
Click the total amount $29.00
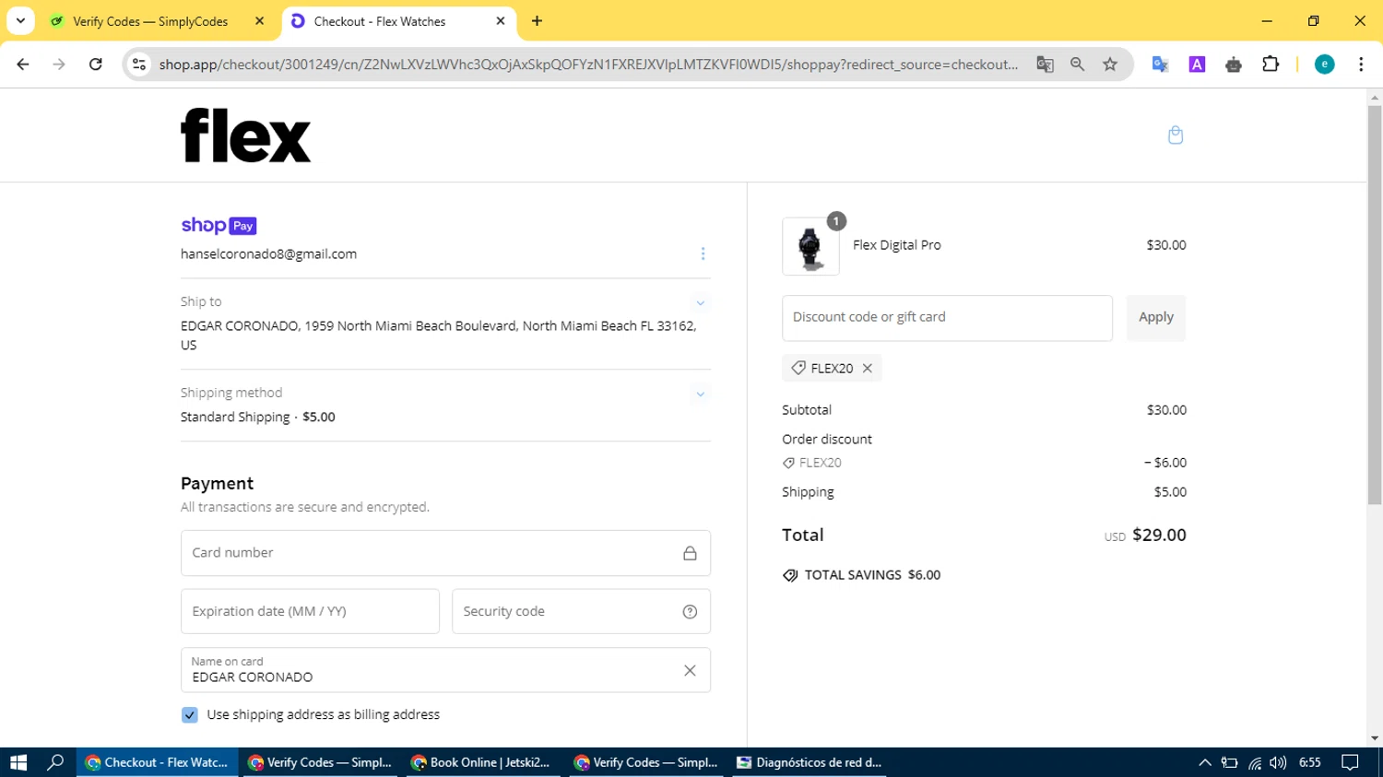(x=1159, y=535)
